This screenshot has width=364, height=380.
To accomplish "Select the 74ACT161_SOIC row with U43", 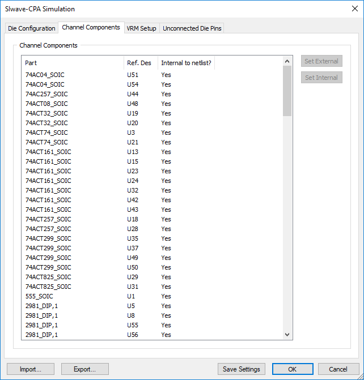I will 152,210.
